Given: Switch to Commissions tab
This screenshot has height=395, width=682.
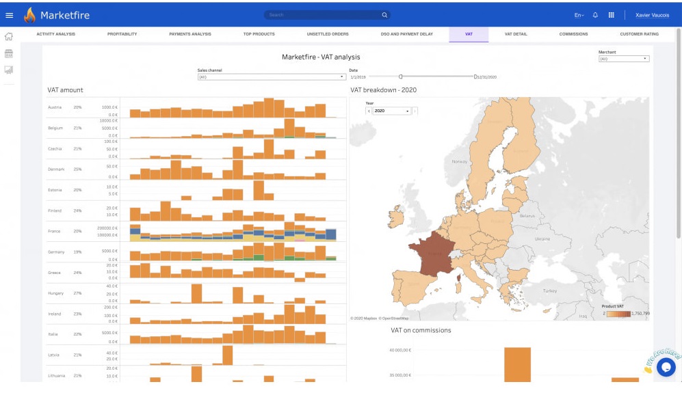Looking at the screenshot, I should click(573, 34).
